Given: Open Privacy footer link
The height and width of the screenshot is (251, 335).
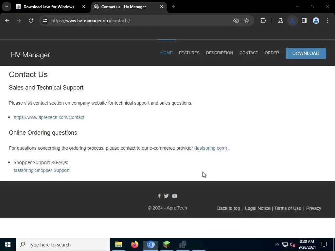Looking at the screenshot, I should 314,208.
